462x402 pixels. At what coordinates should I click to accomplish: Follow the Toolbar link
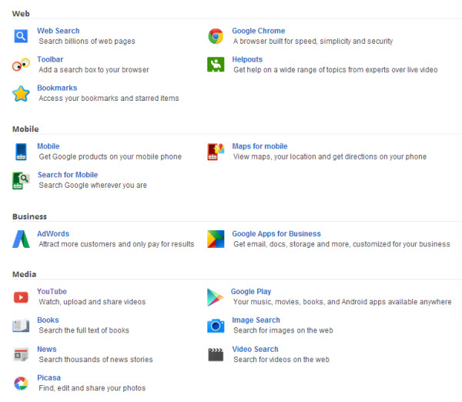click(x=50, y=59)
